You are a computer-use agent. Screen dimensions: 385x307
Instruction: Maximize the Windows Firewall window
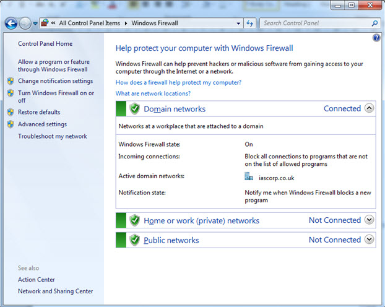(352, 6)
